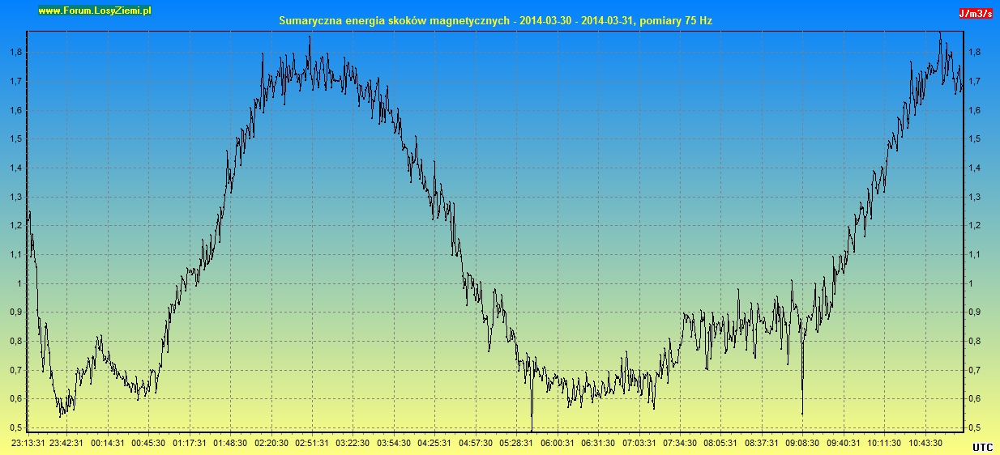Click the 1,5 value on left axis
This screenshot has width=1000, height=455.
(15, 138)
